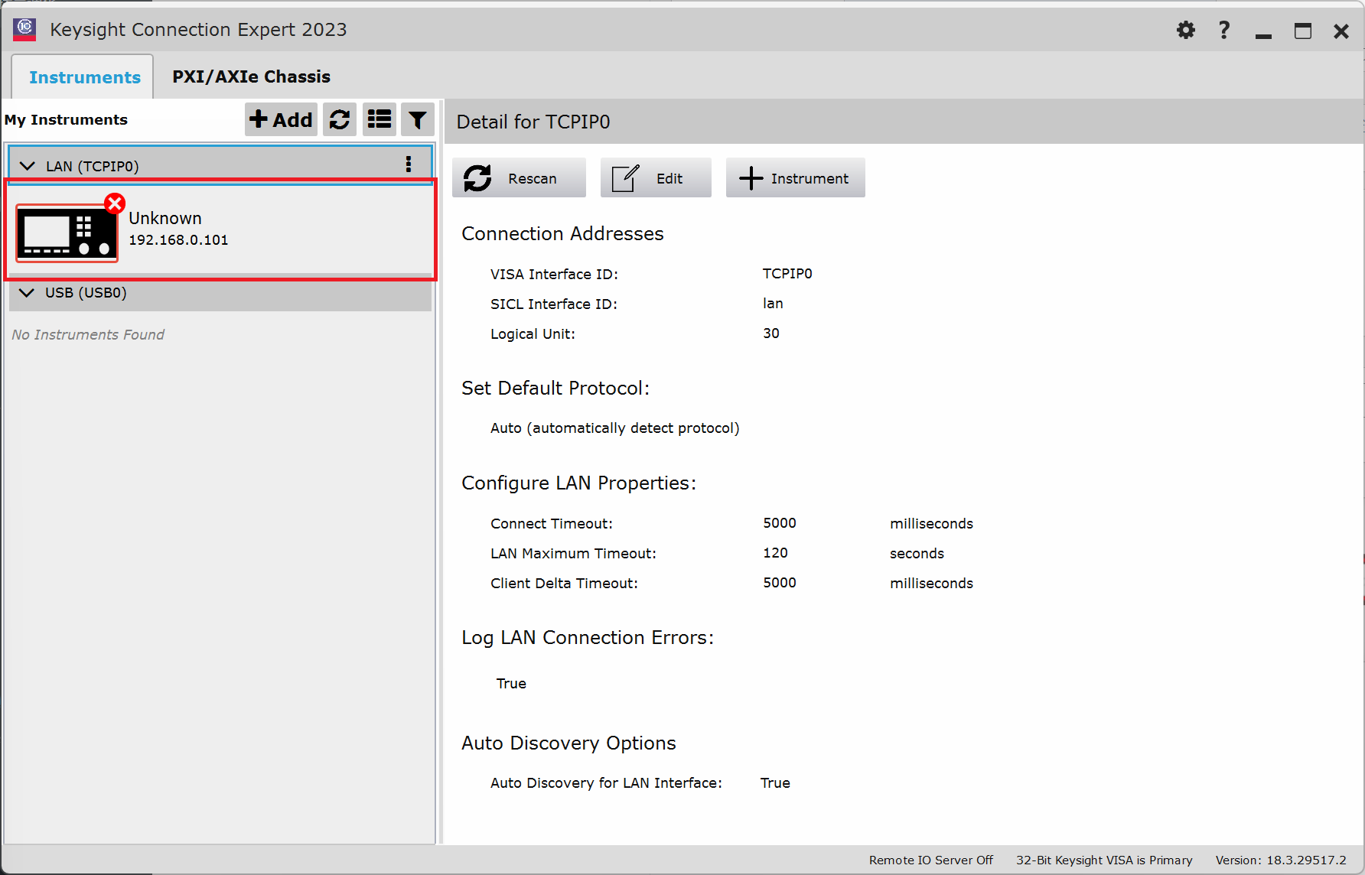Click the refresh icon in My Instruments toolbar
Screen dimensions: 1365x875
[340, 120]
